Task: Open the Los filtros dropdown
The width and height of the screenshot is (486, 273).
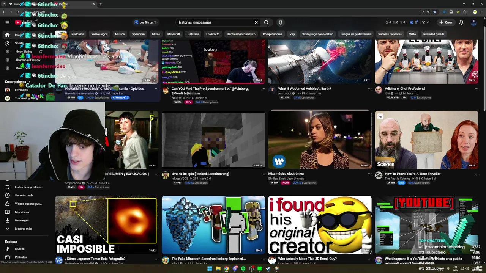Action: 146,22
